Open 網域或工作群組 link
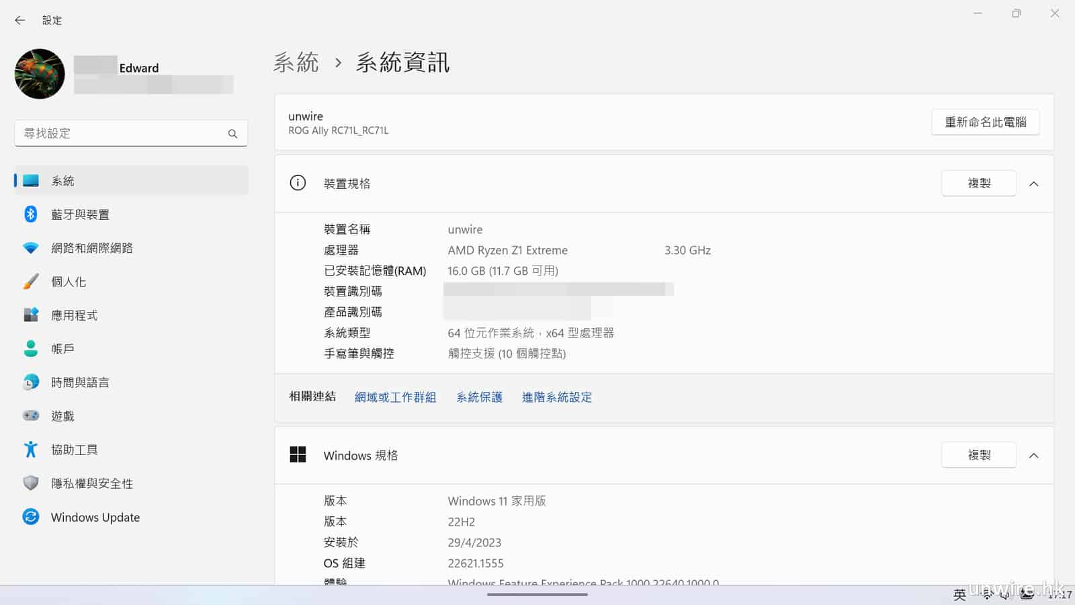The height and width of the screenshot is (605, 1075). (x=395, y=397)
